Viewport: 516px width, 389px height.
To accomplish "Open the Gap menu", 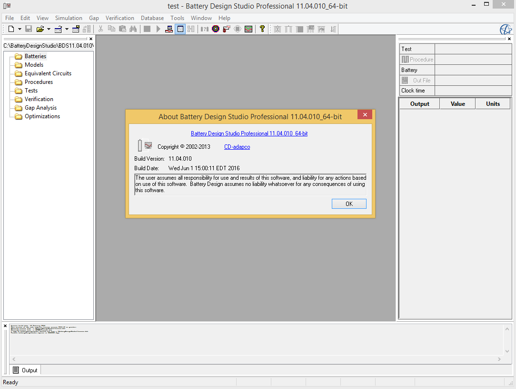I will [94, 18].
